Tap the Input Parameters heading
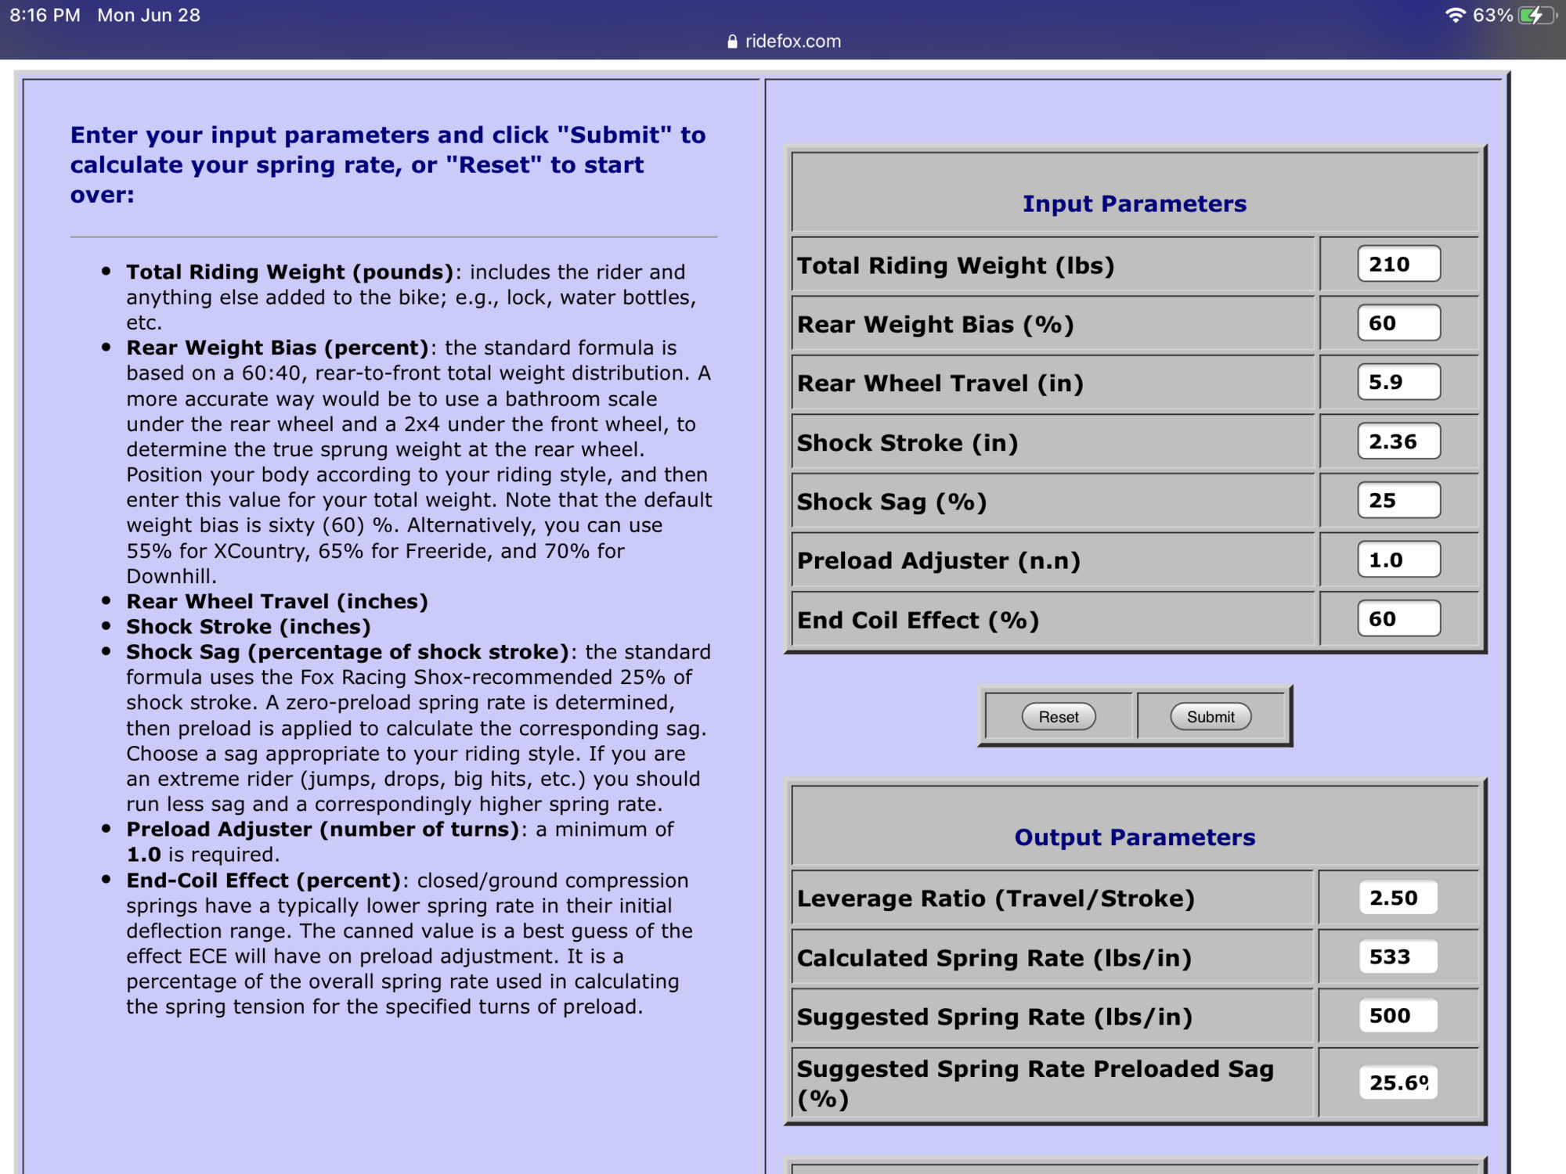 pos(1134,203)
